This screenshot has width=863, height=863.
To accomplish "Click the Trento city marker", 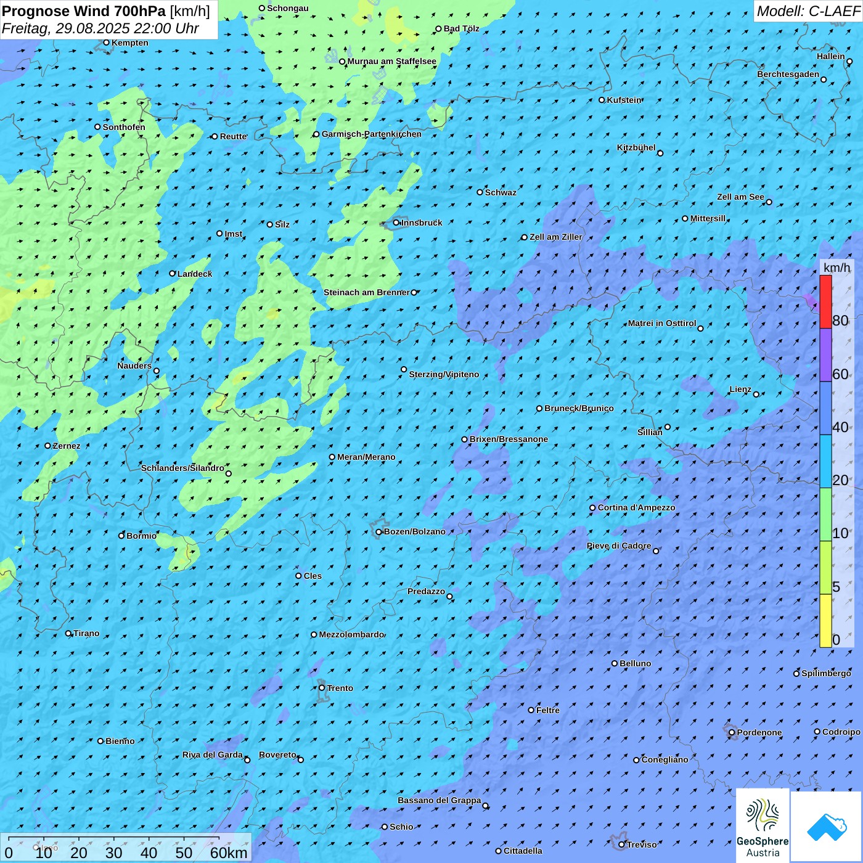I will click(x=322, y=688).
